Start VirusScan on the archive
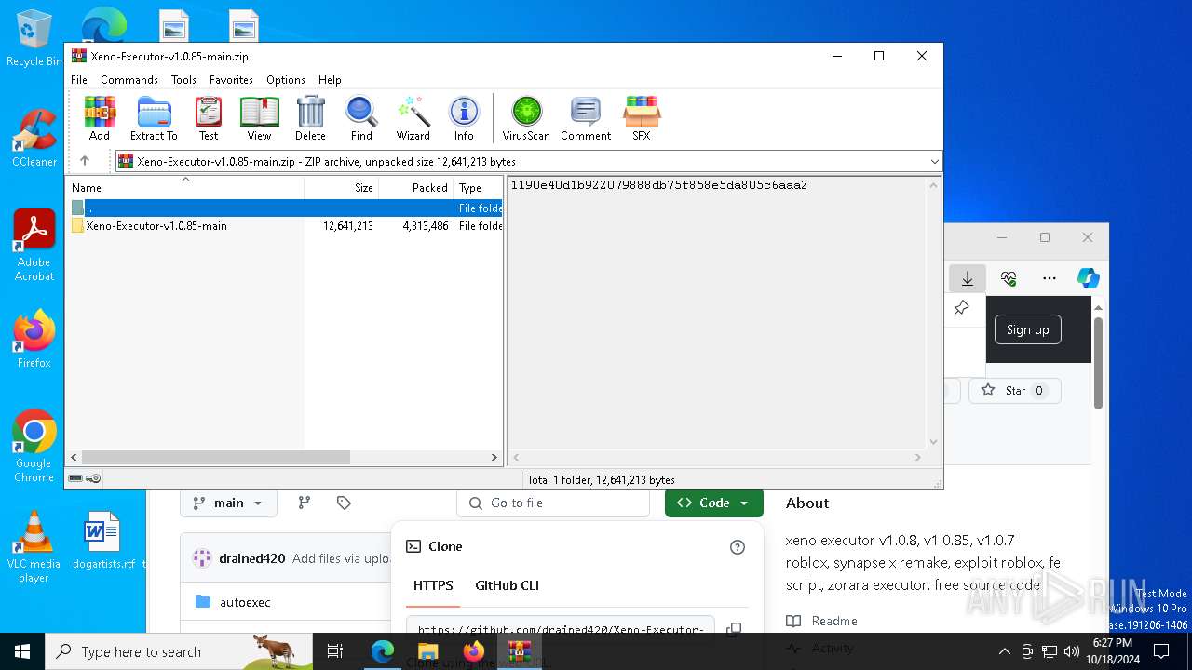This screenshot has width=1192, height=670. [526, 118]
